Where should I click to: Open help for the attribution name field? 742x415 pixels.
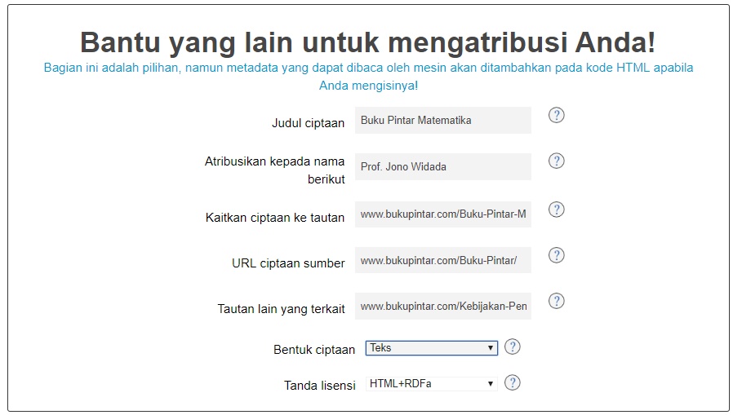(x=556, y=161)
